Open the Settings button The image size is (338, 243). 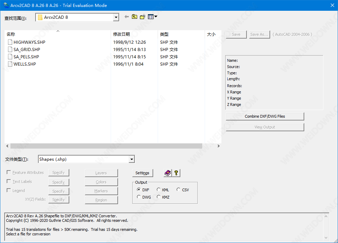[x=142, y=173]
